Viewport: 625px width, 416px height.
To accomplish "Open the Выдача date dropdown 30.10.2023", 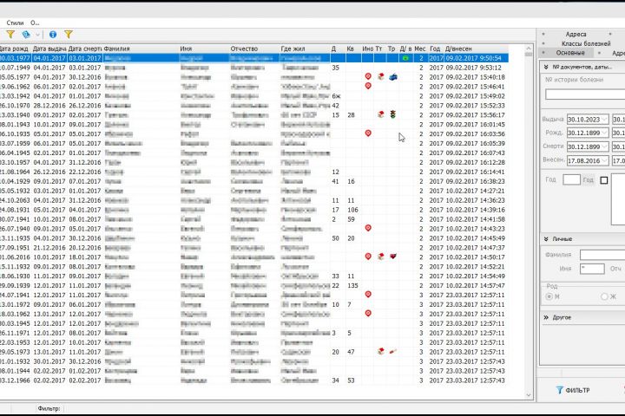I will point(604,120).
